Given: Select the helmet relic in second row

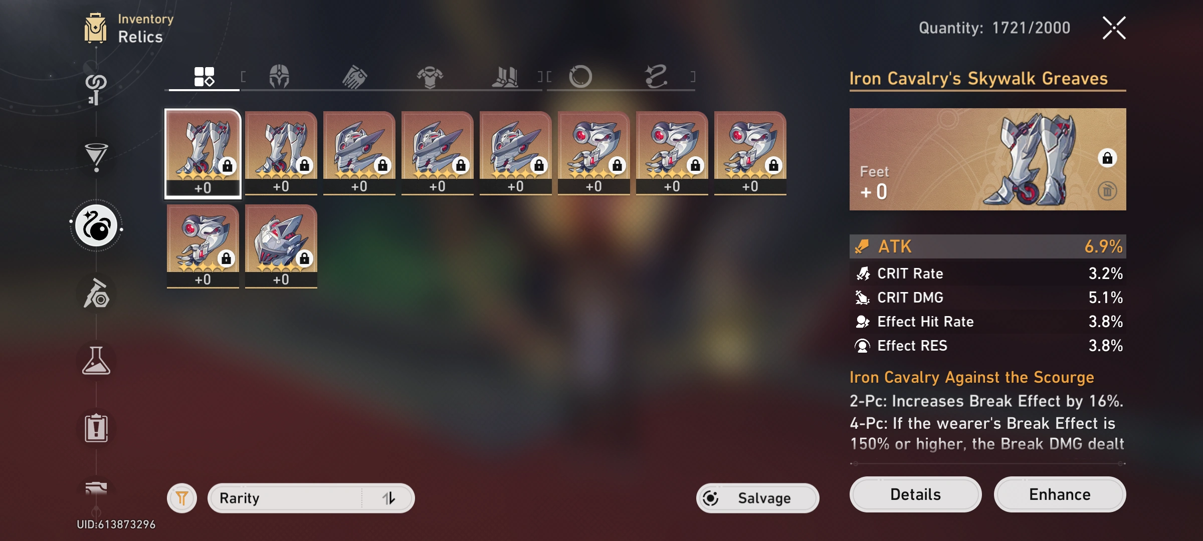Looking at the screenshot, I should coord(281,246).
